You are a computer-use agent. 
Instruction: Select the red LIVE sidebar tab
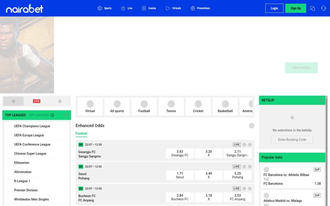[x=37, y=101]
